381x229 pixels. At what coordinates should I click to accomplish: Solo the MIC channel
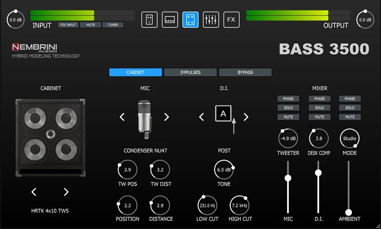(x=288, y=108)
